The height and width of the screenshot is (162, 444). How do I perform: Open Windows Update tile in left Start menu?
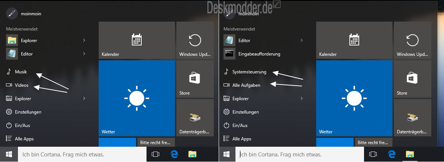tap(195, 40)
